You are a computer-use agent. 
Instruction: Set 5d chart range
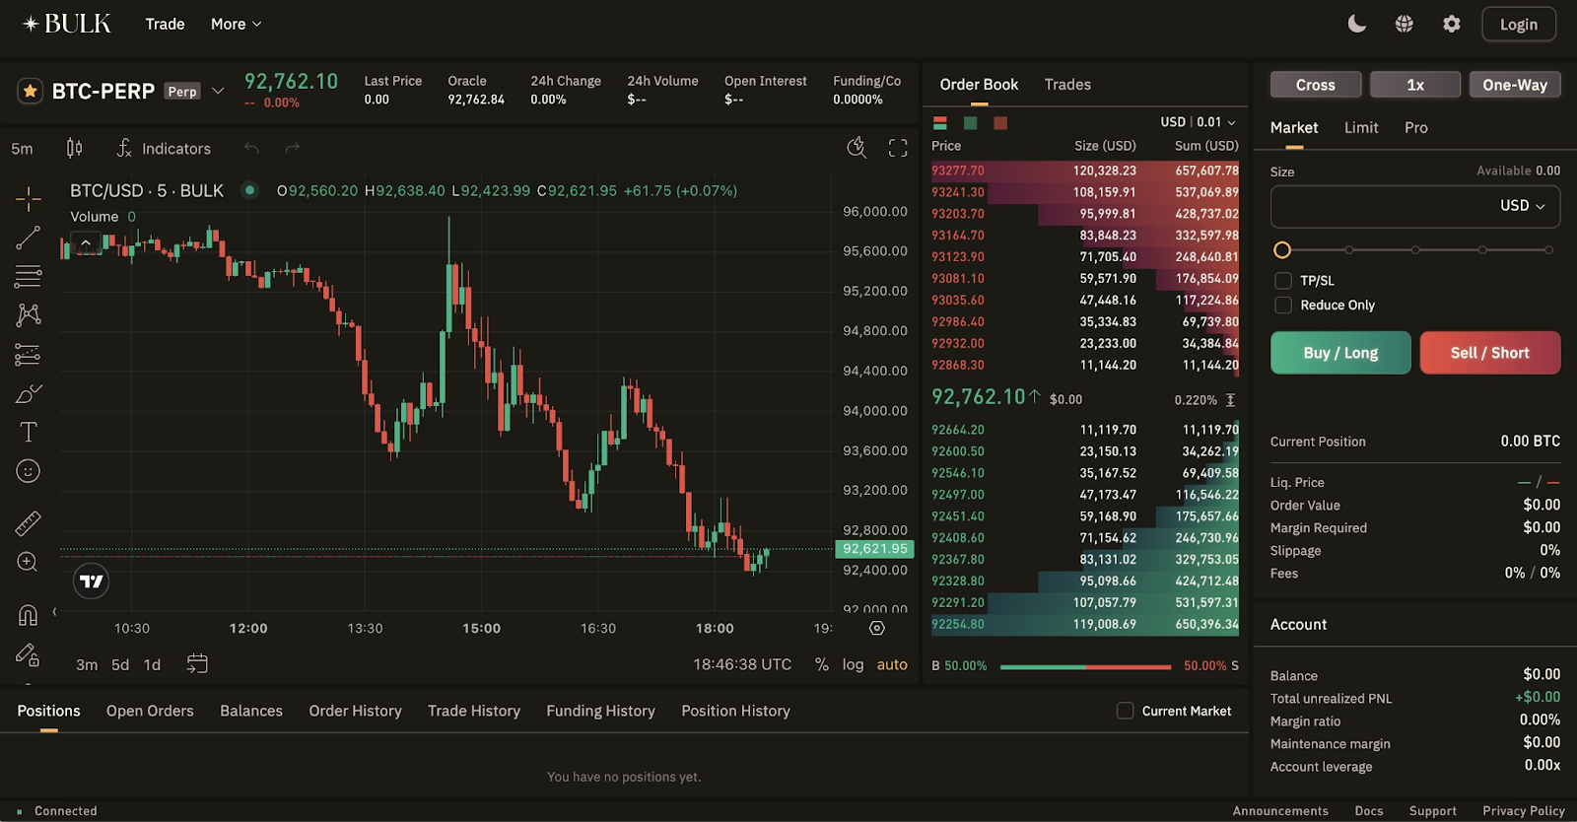[120, 665]
